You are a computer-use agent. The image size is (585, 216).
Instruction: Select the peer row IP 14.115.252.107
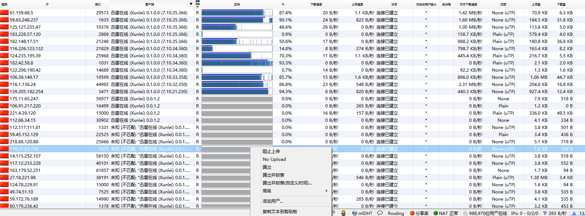pyautogui.click(x=25, y=156)
